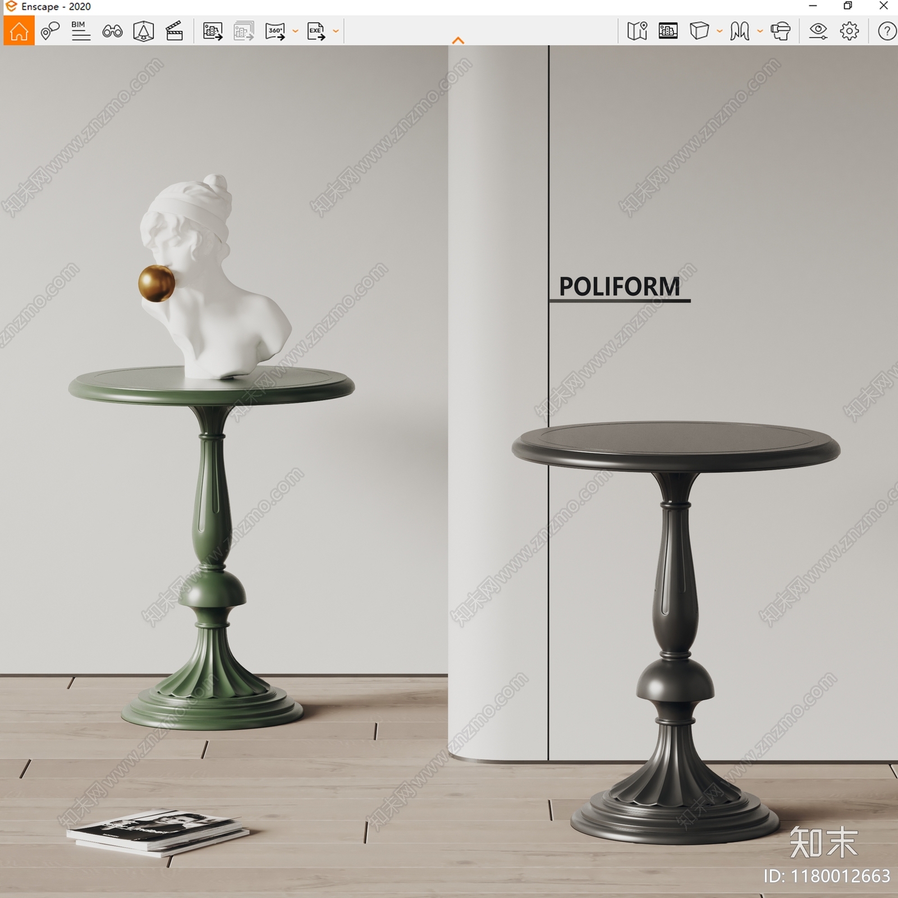Screen dimensions: 898x898
Task: Toggle safe frame perspective icon
Action: [x=144, y=31]
